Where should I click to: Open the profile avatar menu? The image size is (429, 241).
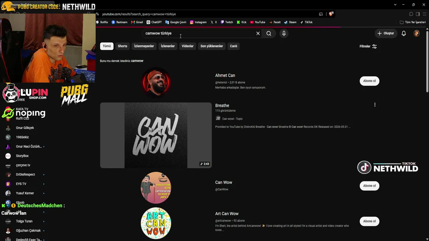pyautogui.click(x=417, y=33)
